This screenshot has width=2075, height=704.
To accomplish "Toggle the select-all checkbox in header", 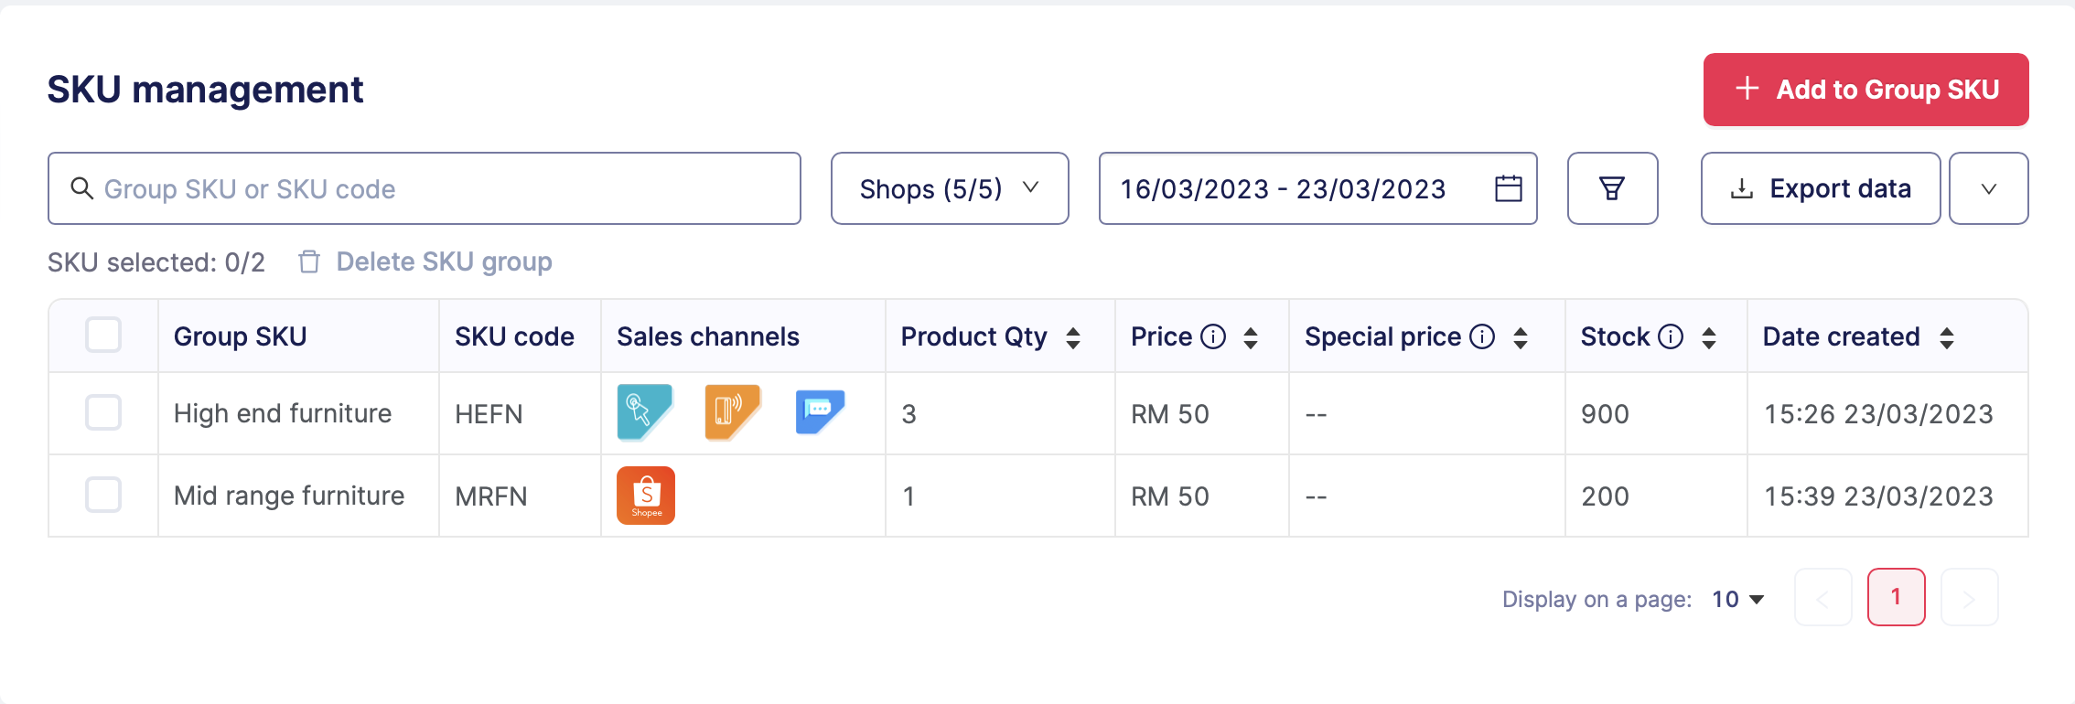I will [103, 335].
